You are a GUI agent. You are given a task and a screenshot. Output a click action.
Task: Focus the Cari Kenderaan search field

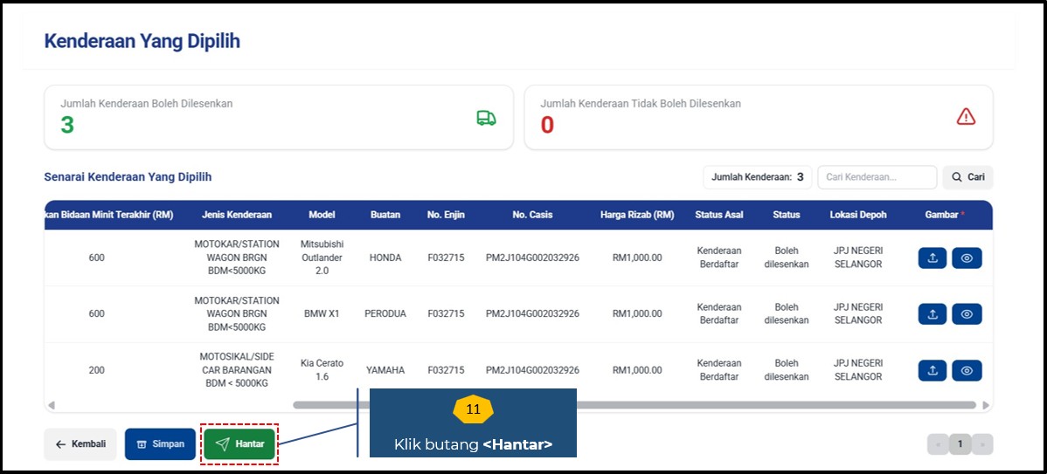[876, 177]
